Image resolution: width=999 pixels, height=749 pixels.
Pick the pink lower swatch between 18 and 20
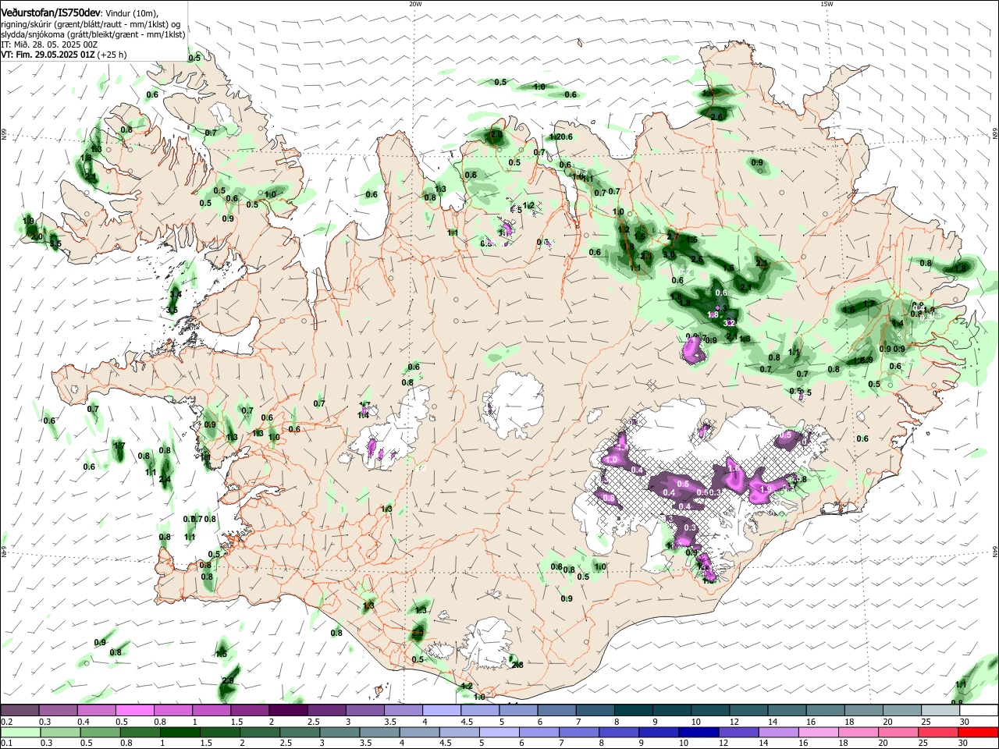click(x=859, y=732)
